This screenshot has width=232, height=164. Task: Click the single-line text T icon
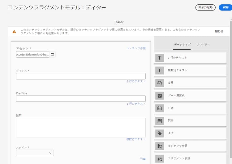[x=160, y=58]
